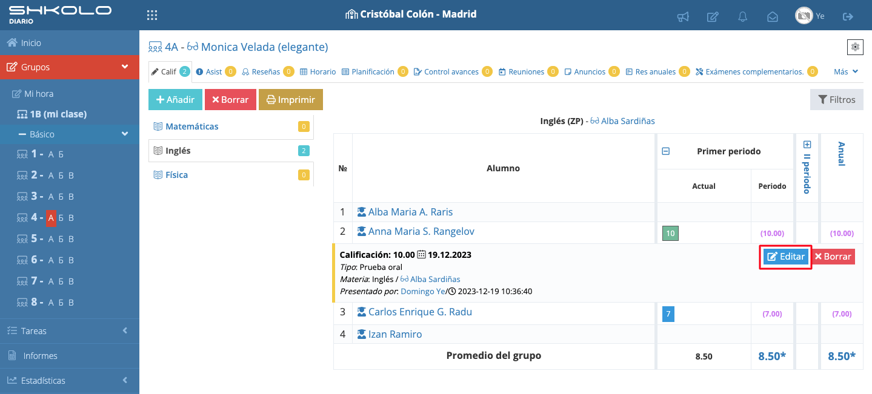Open the Más dropdown
The width and height of the screenshot is (872, 394).
[x=846, y=71]
